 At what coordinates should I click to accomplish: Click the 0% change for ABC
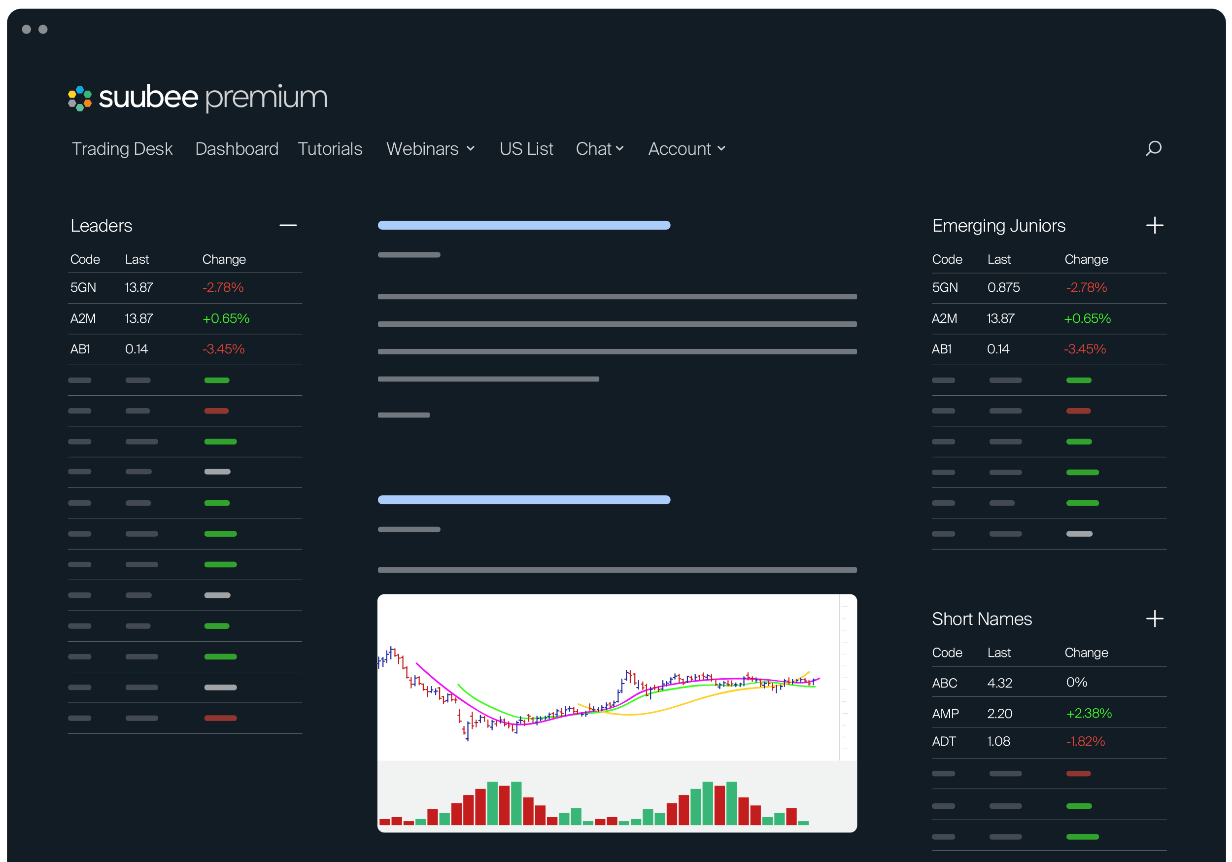click(1076, 682)
